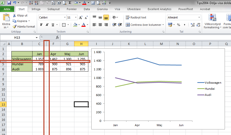Cut selection with Klipp ut
Image resolution: width=231 pixels, height=135 pixels.
[20, 15]
